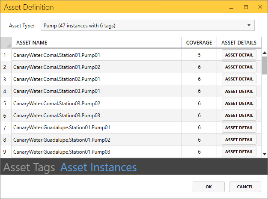Select row header number 9
Image resolution: width=268 pixels, height=199 pixels.
[x=6, y=151]
